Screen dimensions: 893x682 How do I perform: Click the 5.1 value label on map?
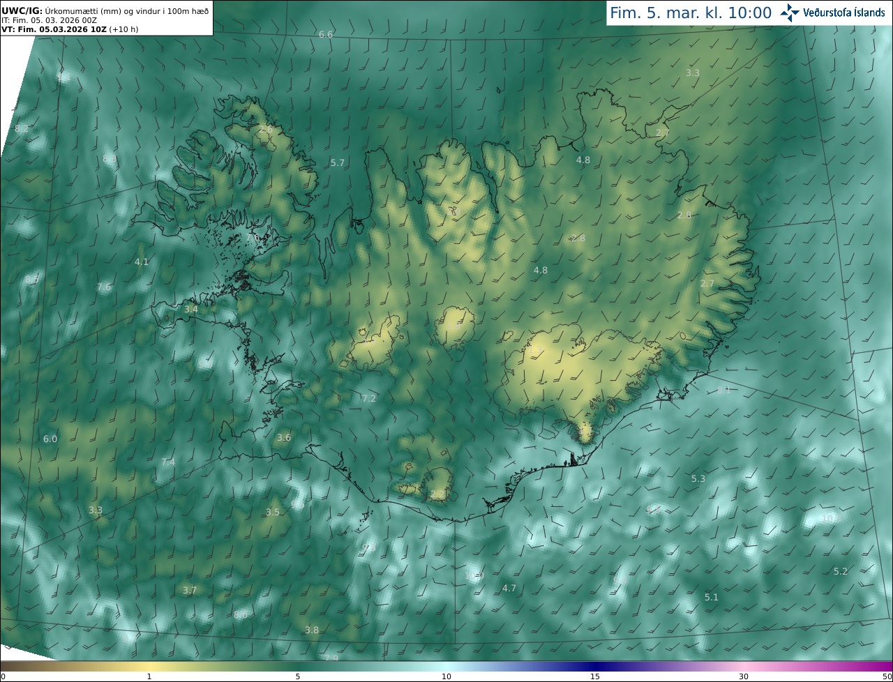711,597
